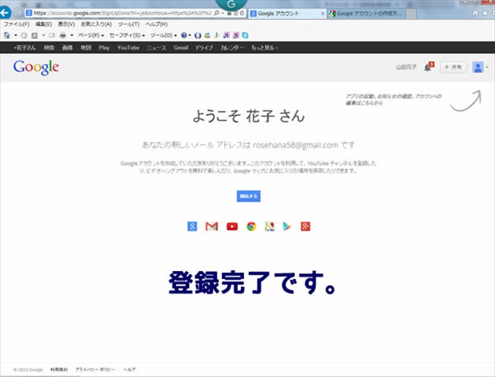Click カレンダー in the Google bar
The height and width of the screenshot is (377, 495).
tap(232, 47)
